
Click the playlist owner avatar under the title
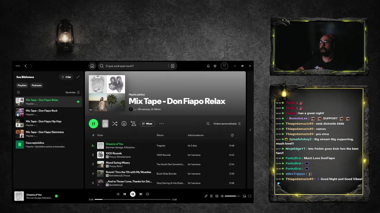pos(131,109)
